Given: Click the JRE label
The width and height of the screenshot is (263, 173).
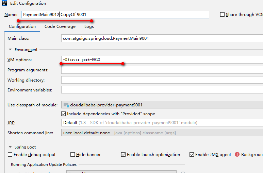Looking at the screenshot, I should (12, 123).
